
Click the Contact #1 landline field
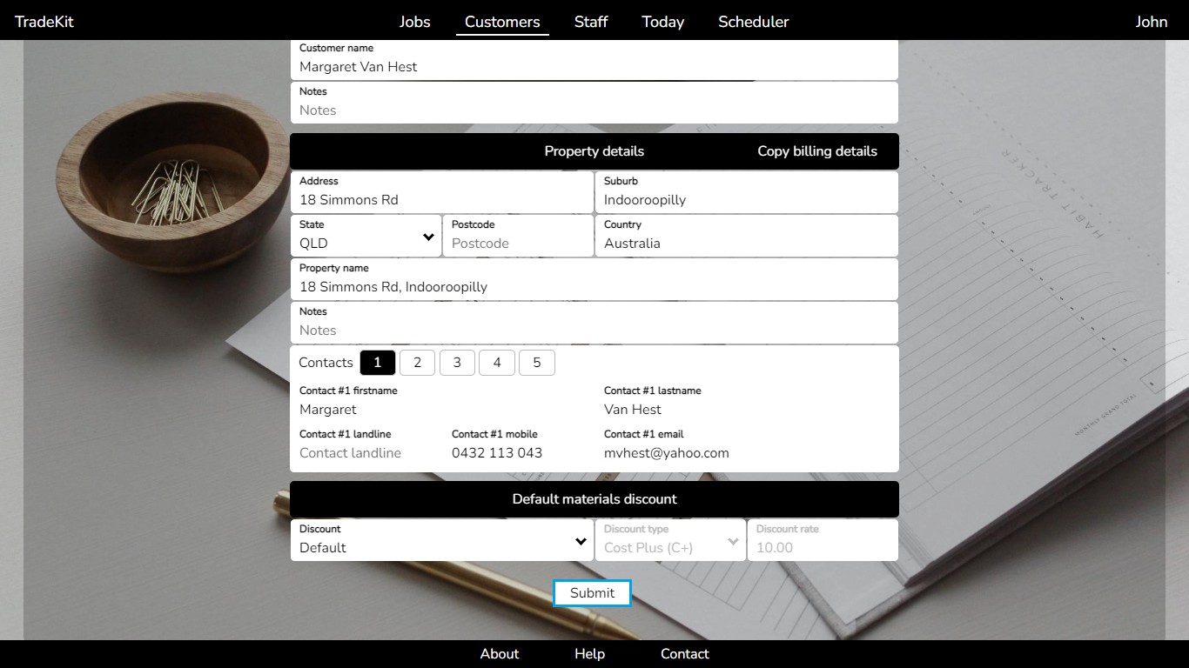(366, 445)
